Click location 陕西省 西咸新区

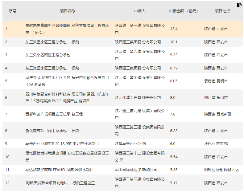218,114
